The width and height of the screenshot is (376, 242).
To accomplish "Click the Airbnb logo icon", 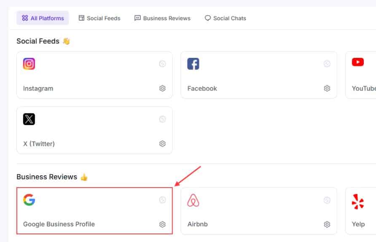I will point(193,201).
